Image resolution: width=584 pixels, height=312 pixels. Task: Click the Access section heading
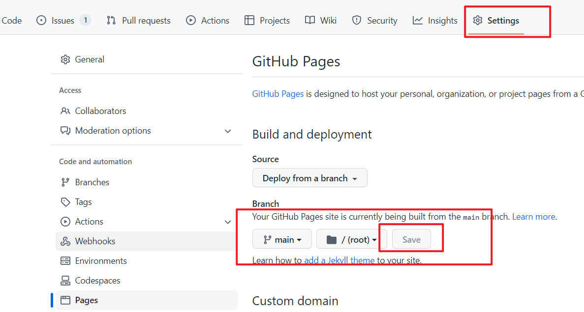(x=70, y=90)
